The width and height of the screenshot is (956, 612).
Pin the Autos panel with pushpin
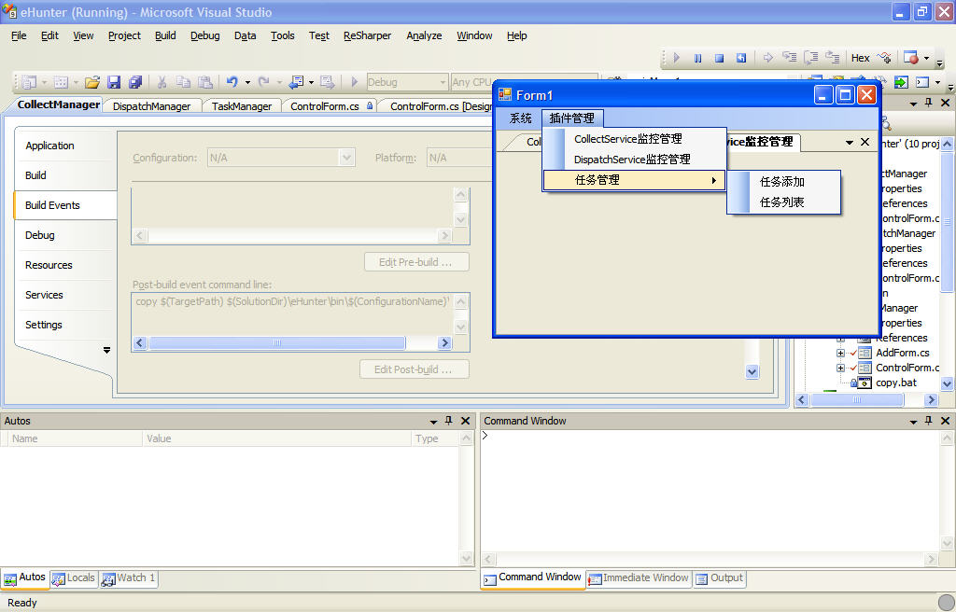[x=449, y=421]
